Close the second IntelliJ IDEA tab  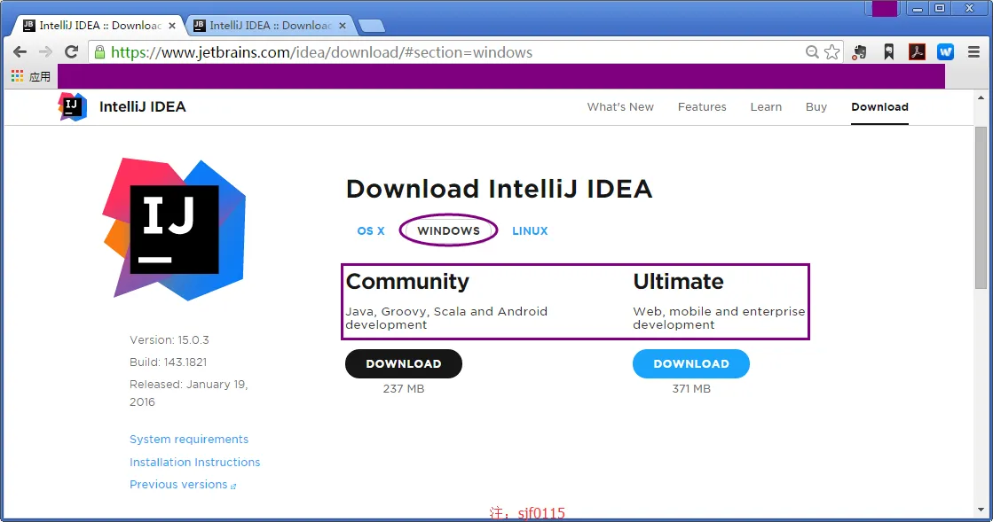click(x=343, y=26)
